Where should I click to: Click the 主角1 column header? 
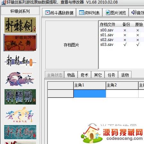click(90, 85)
